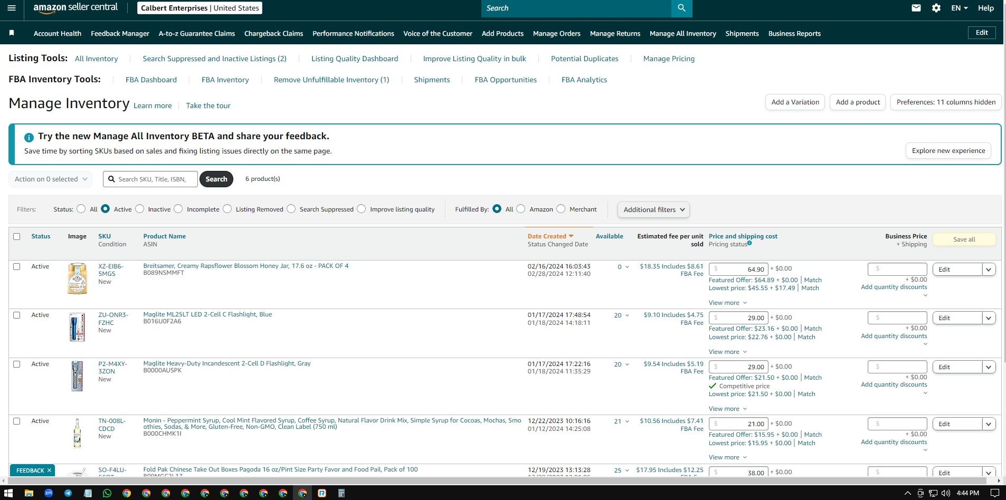Viewport: 1006px width, 500px height.
Task: Toggle the select-all checkbox in table header
Action: pos(17,236)
